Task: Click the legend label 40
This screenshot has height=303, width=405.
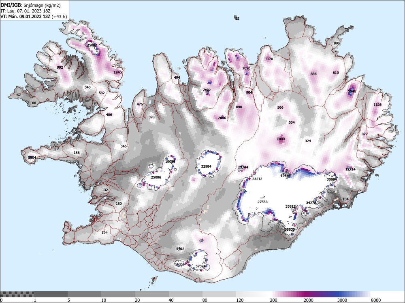Action: click(171, 300)
